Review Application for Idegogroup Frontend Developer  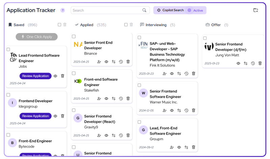(35, 116)
